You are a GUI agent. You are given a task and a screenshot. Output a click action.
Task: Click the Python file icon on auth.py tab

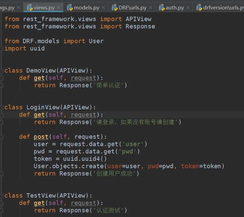[162, 7]
